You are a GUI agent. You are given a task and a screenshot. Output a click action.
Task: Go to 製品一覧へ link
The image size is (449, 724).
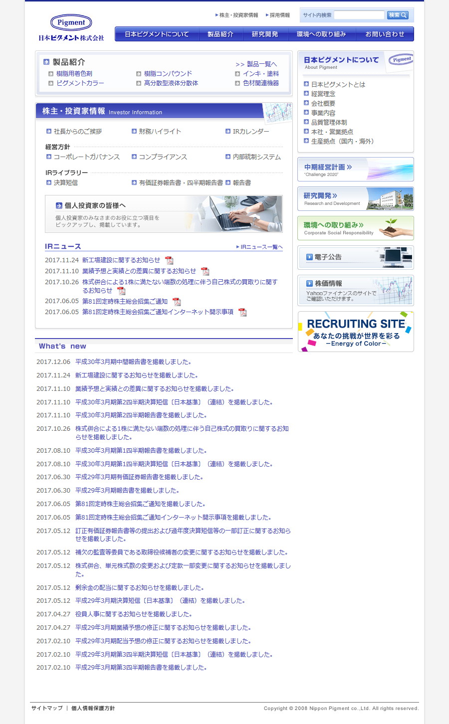click(x=256, y=64)
